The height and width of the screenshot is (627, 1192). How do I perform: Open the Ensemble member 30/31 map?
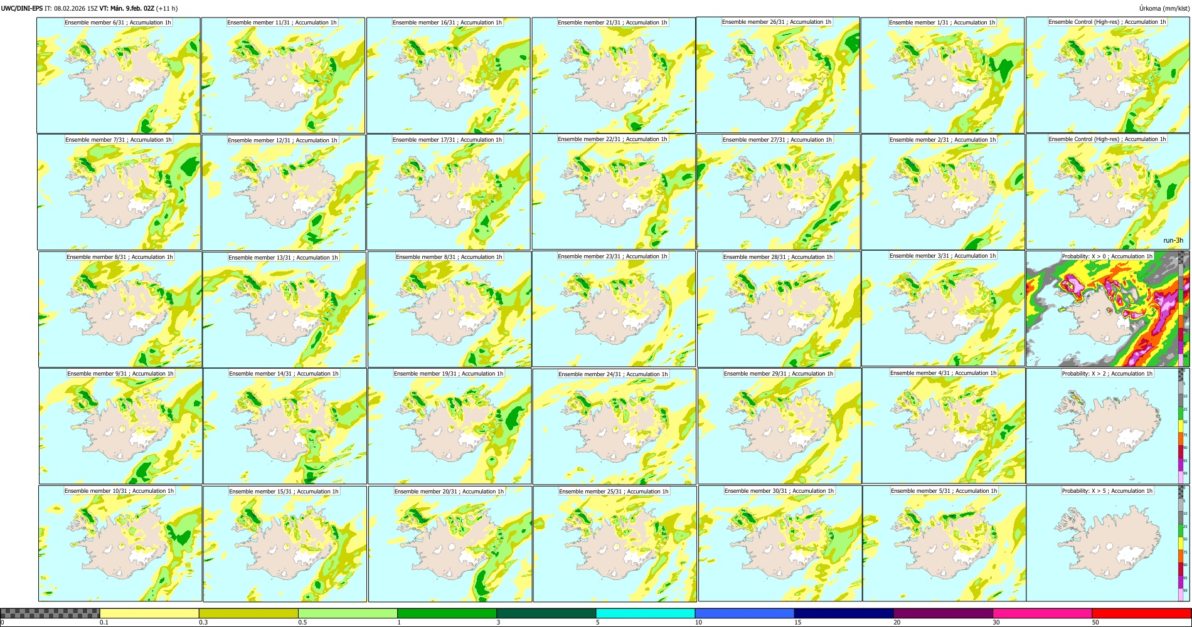[780, 544]
